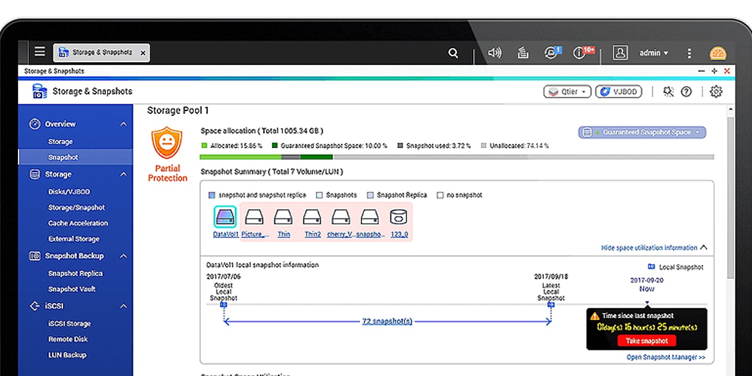Click the user profile avatar icon

[x=621, y=53]
